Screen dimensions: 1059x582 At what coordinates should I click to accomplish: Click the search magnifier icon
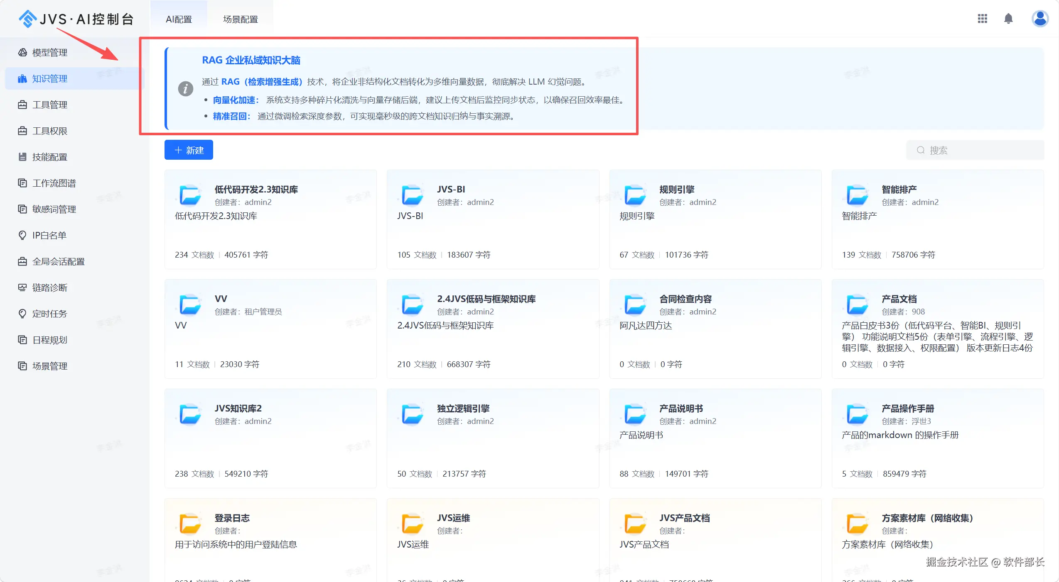921,150
